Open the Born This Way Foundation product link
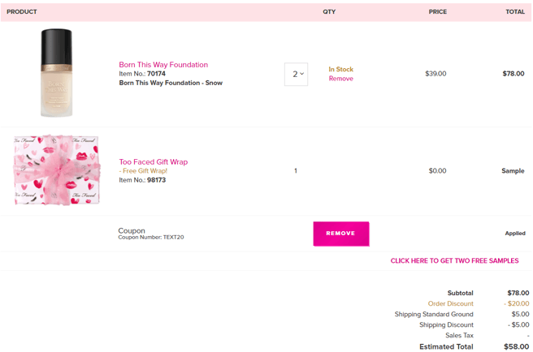Screen dimensions: 533x352 point(163,65)
